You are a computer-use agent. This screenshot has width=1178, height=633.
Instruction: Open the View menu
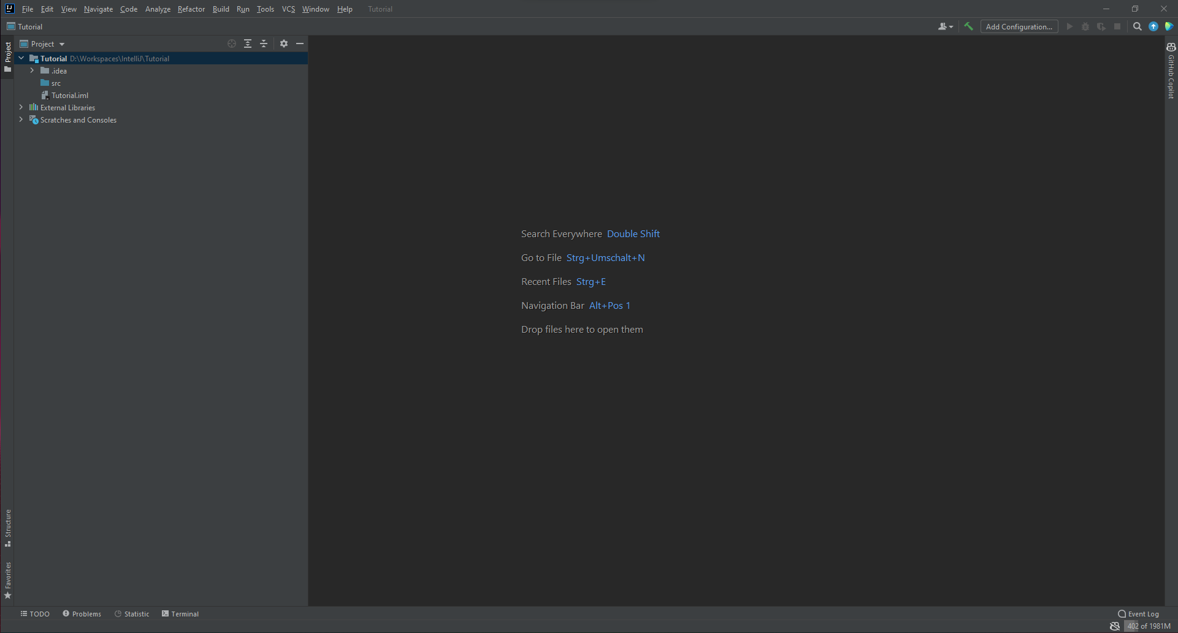pyautogui.click(x=69, y=9)
